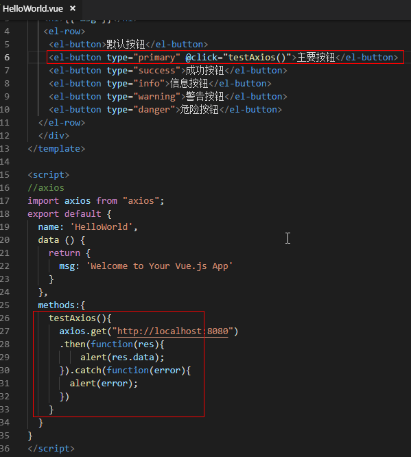Place cursor on 'testAxios()' in @click attribute
This screenshot has width=411, height=457.
[257, 58]
